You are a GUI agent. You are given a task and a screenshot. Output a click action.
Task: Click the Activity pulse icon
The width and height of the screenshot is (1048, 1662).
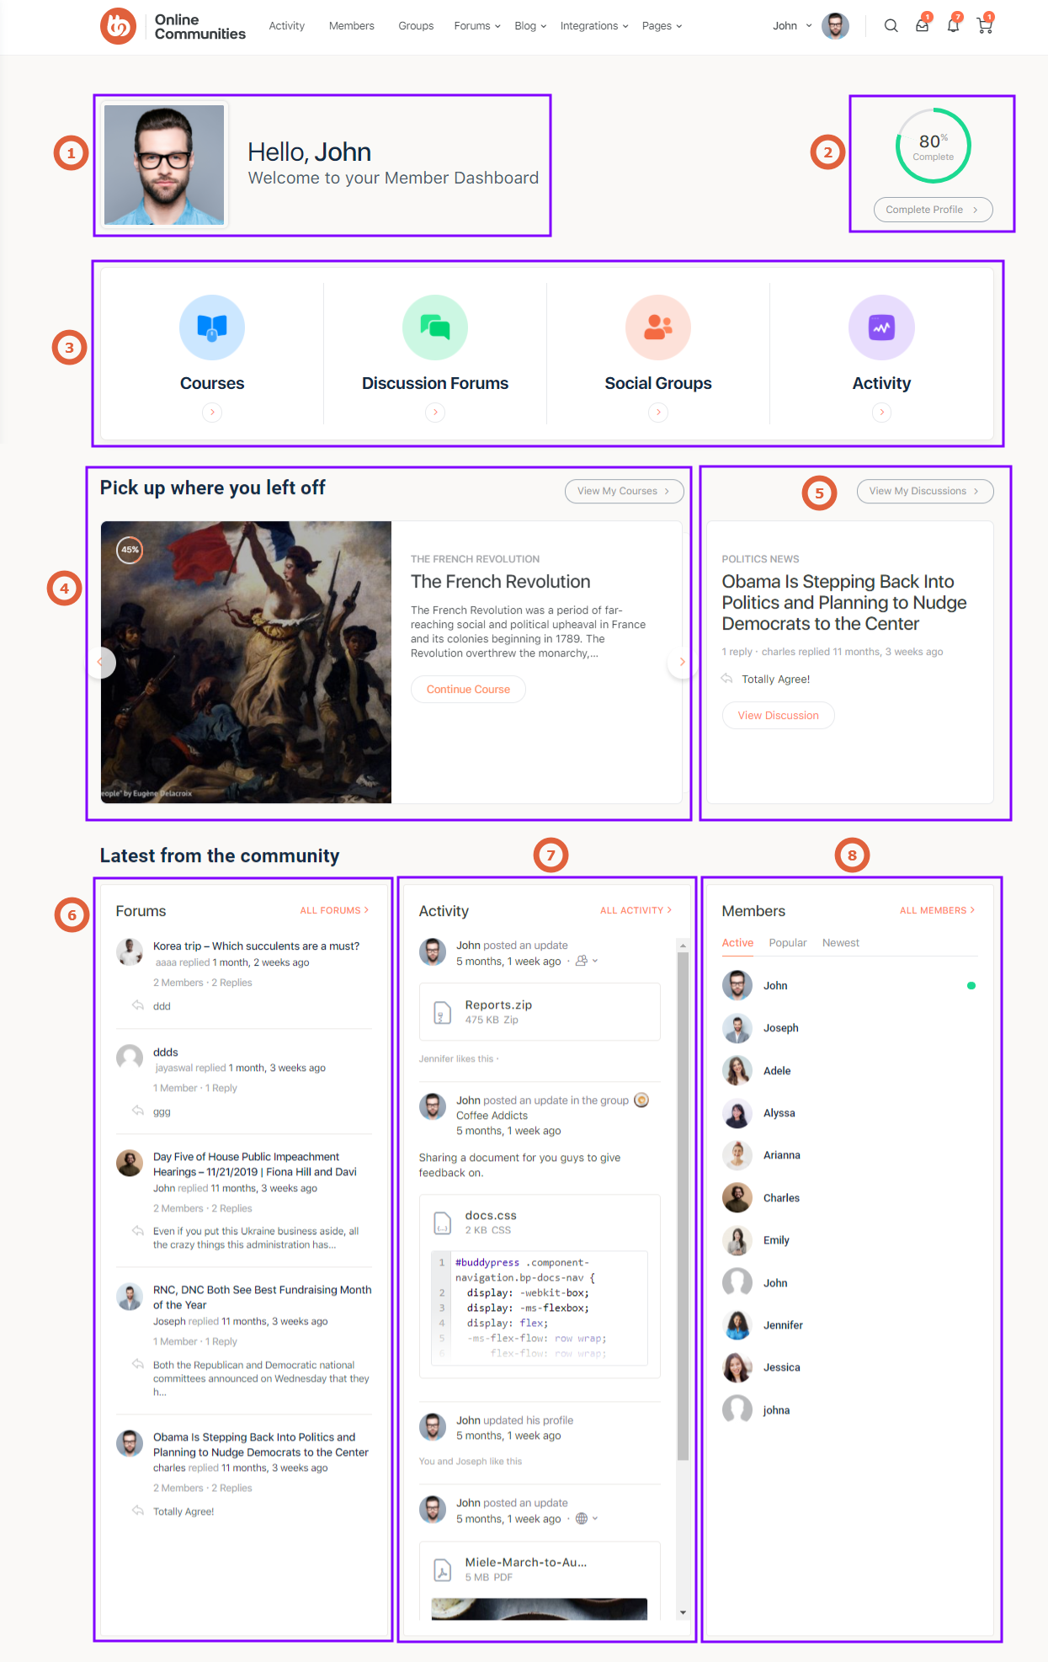[x=881, y=327]
